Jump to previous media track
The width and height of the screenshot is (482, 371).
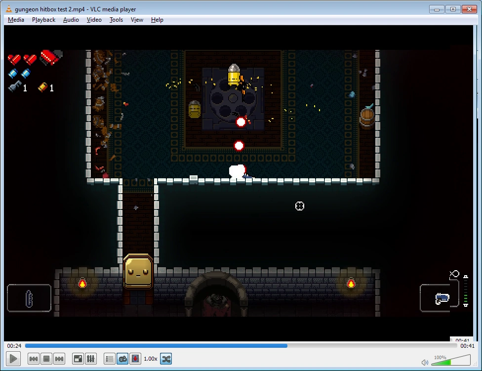[x=34, y=359]
